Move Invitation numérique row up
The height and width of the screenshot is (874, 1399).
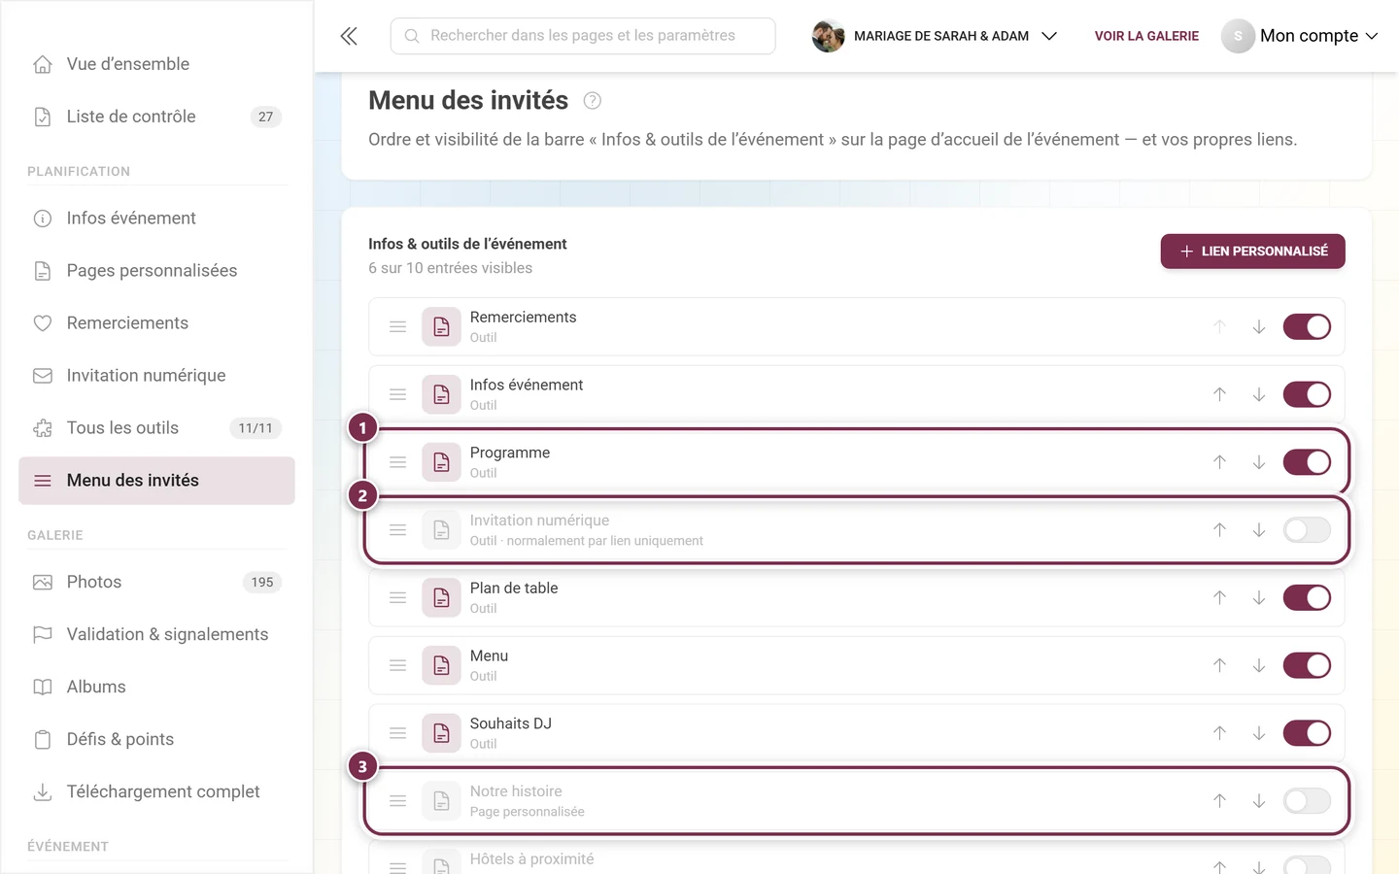click(x=1219, y=530)
